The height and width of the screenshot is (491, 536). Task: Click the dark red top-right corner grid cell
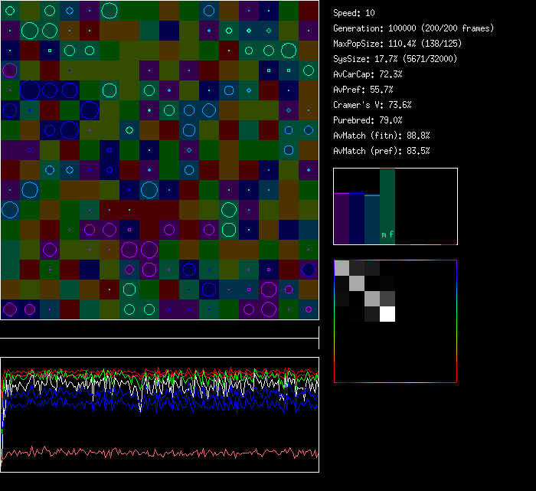[309, 10]
